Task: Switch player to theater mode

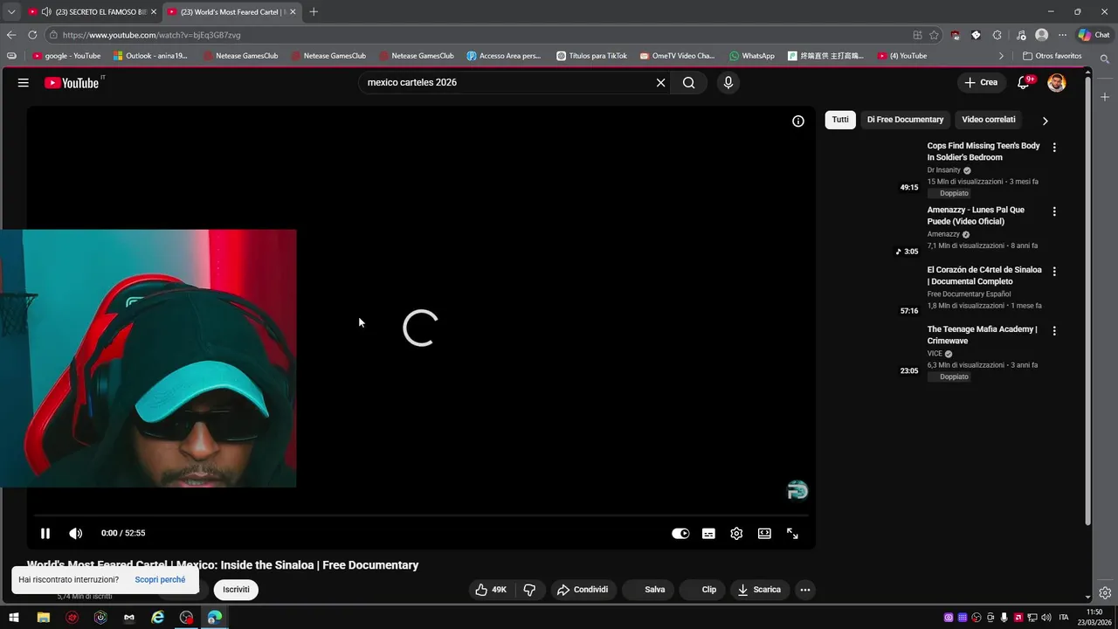Action: click(x=764, y=533)
